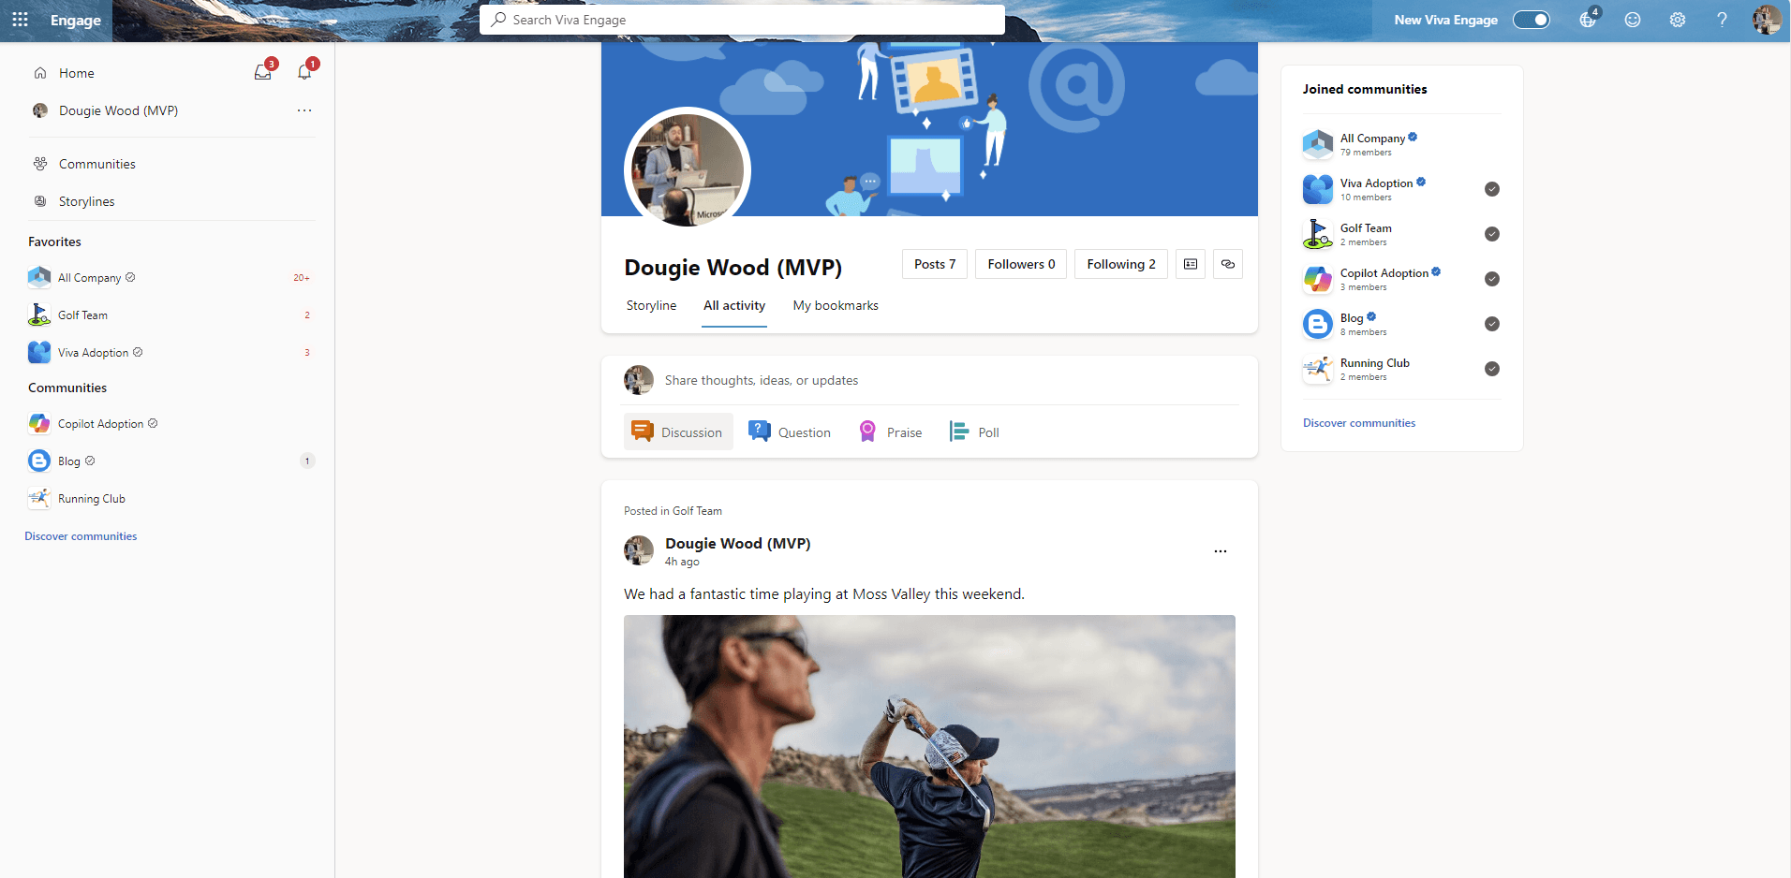Switch to the Storyline tab
Screen dimensions: 1791x878
pos(651,306)
